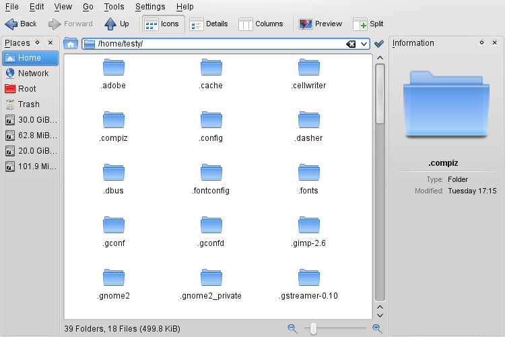Click the Split view icon
Viewport: 505px width, 337px height.
[360, 24]
